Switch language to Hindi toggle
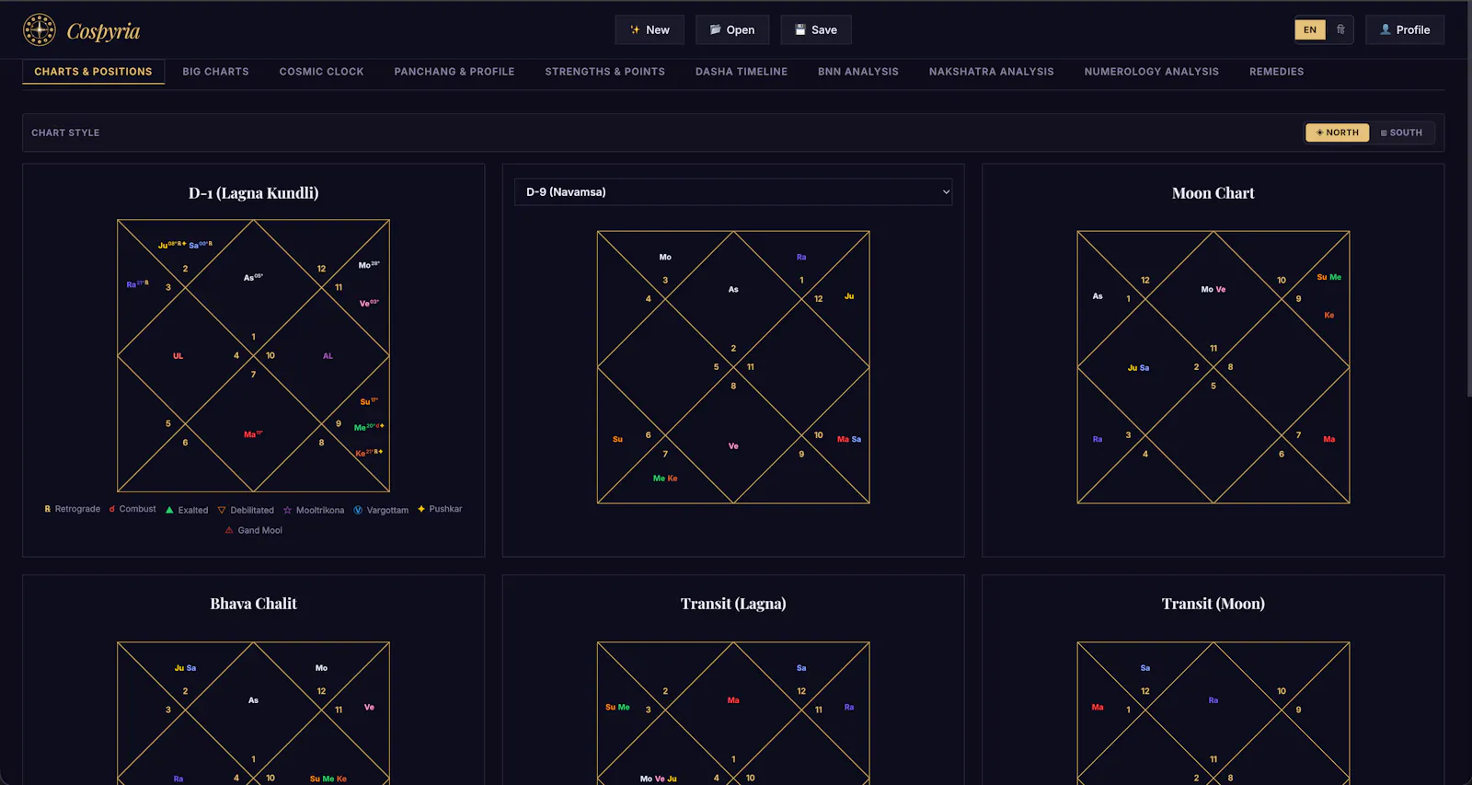Image resolution: width=1472 pixels, height=785 pixels. (x=1340, y=29)
